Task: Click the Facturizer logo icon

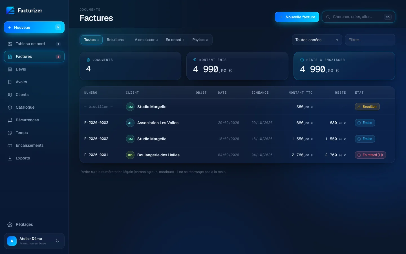Action: point(10,10)
